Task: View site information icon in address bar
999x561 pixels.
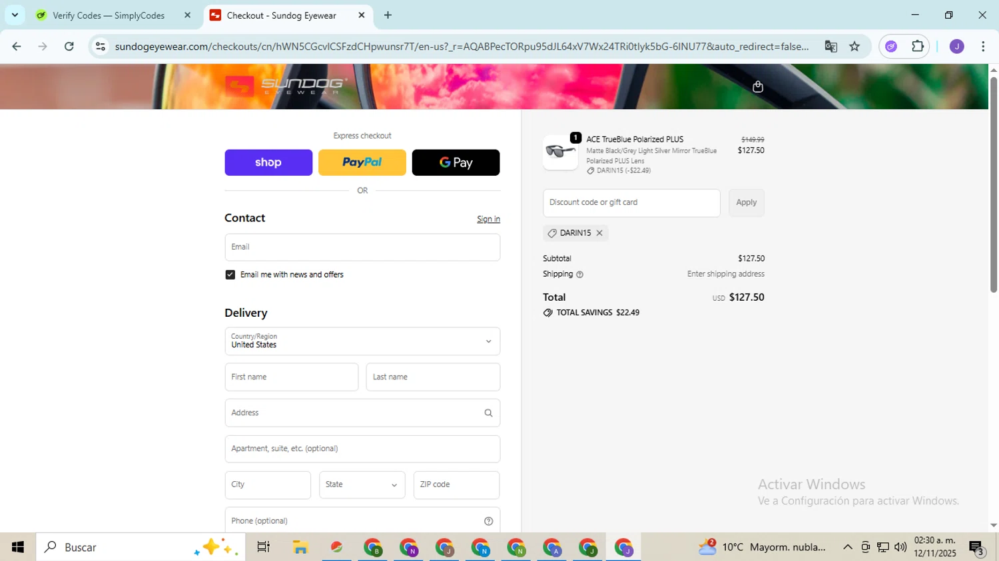Action: coord(101,47)
